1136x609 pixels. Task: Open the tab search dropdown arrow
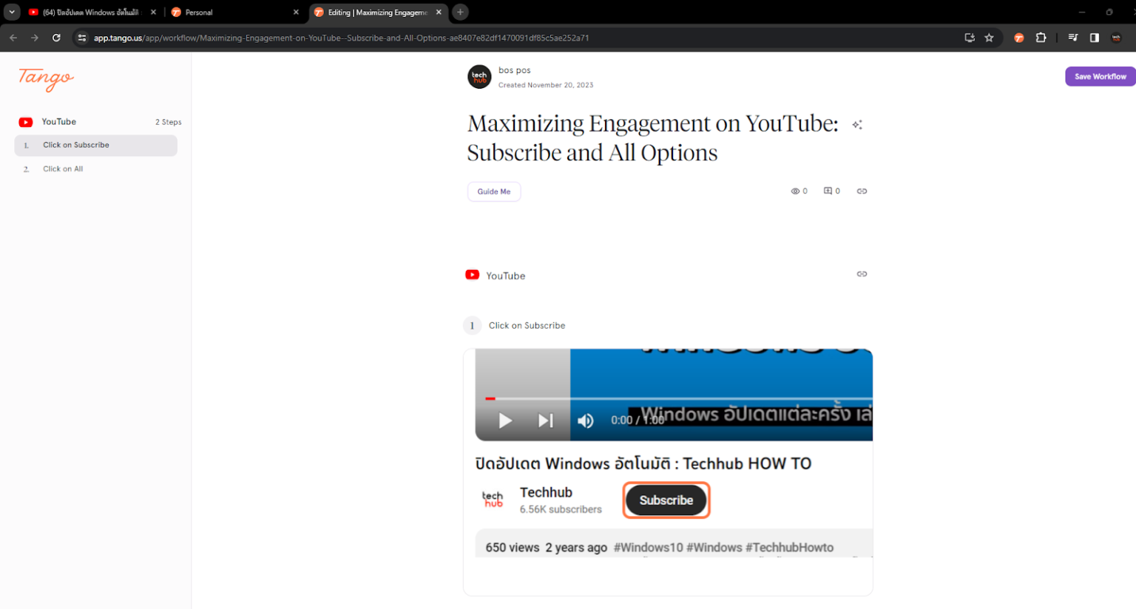click(12, 12)
